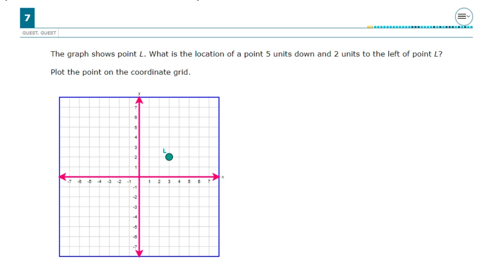Plot a point at grid location (-3, -2)
This screenshot has width=480, height=264.
coord(109,197)
